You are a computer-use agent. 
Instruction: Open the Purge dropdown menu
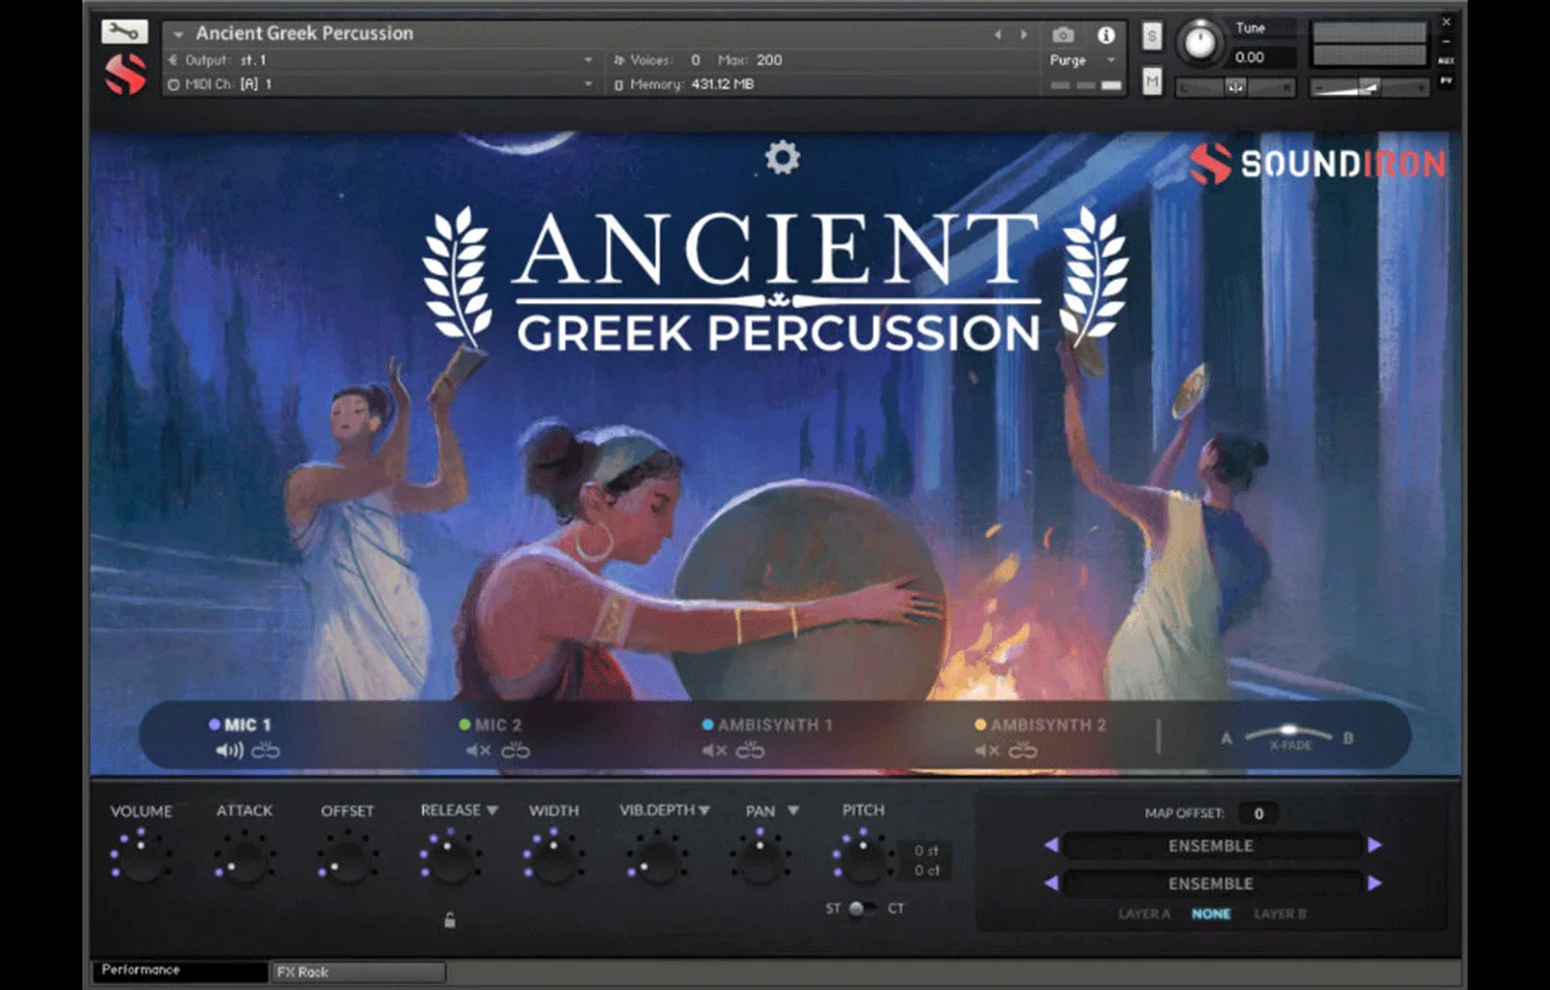coord(1082,60)
